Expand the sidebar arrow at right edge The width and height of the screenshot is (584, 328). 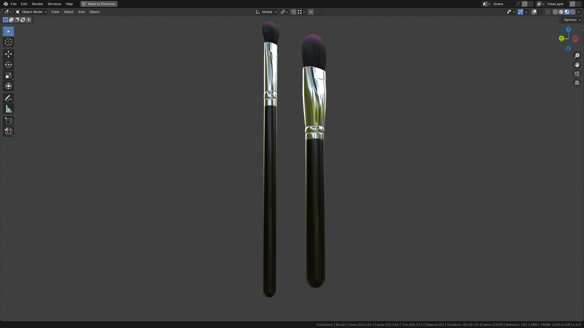coord(582,30)
